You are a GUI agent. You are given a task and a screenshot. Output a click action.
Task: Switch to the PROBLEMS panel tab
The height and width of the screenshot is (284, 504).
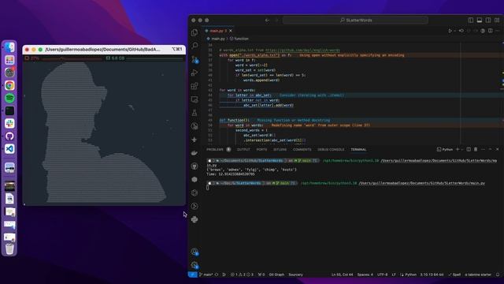click(x=219, y=149)
